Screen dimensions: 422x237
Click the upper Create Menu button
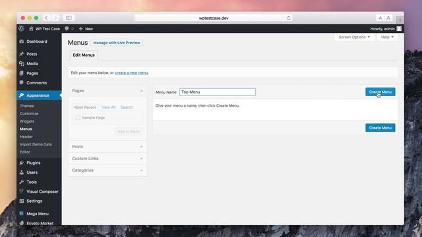coord(380,92)
